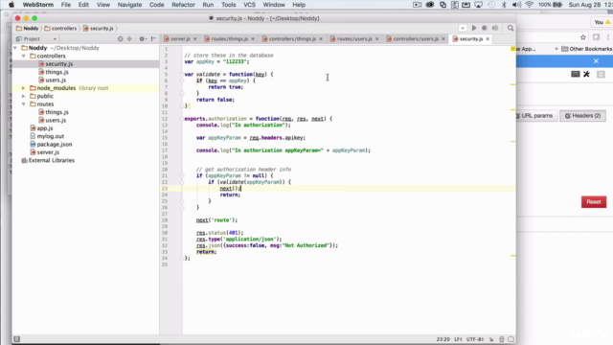Select External Libraries node
This screenshot has height=345, width=613.
[51, 160]
